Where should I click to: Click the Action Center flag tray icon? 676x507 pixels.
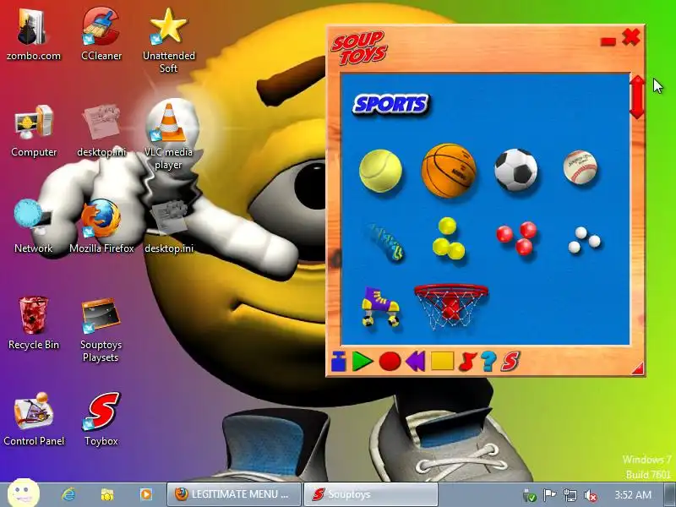click(x=548, y=495)
